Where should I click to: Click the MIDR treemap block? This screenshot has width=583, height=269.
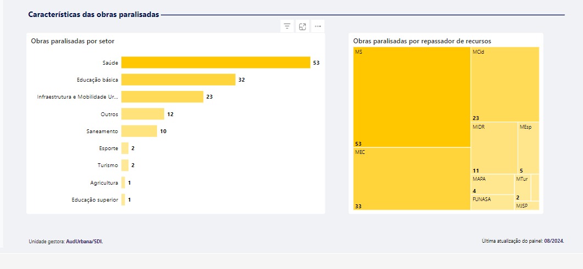(494, 147)
